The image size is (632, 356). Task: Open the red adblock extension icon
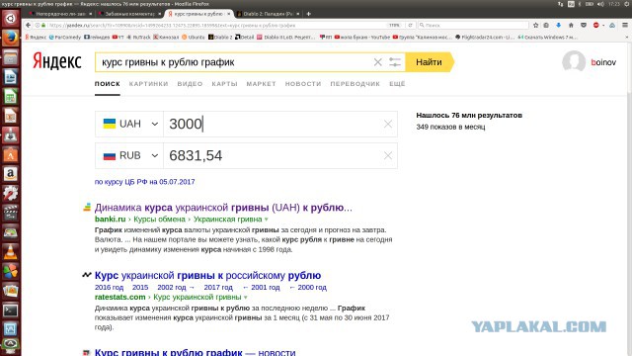(x=596, y=25)
